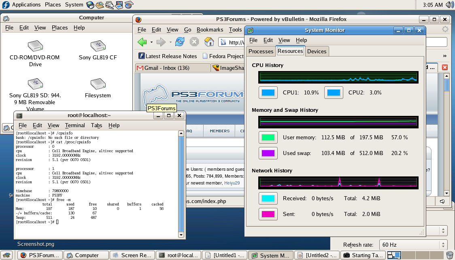
Task: Click Firefox green back arrow
Action: click(x=142, y=42)
